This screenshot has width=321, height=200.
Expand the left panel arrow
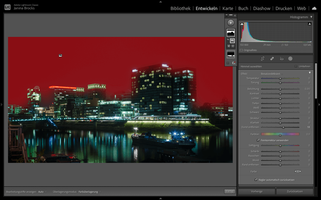[2, 104]
